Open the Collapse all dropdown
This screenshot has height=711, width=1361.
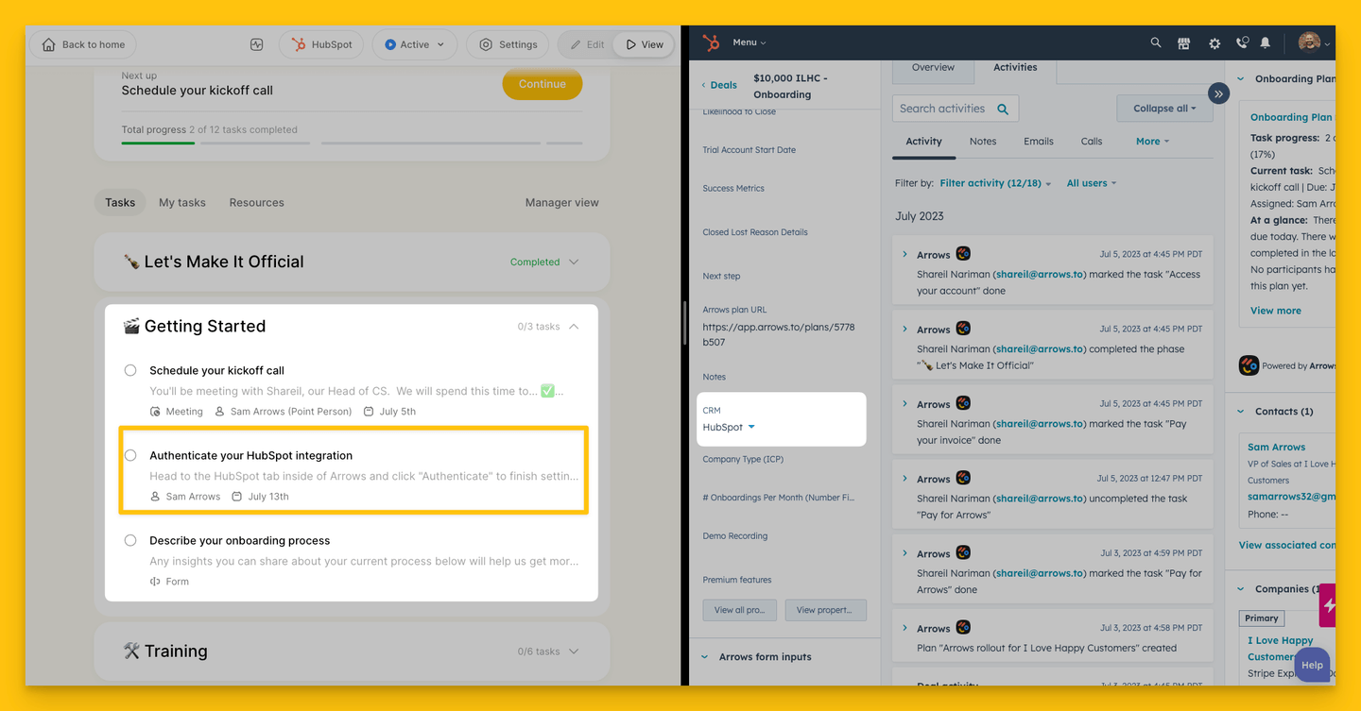[1164, 109]
